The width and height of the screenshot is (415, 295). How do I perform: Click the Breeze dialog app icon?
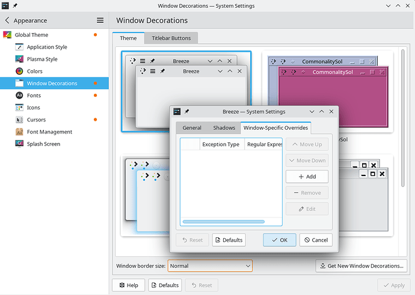(177, 112)
